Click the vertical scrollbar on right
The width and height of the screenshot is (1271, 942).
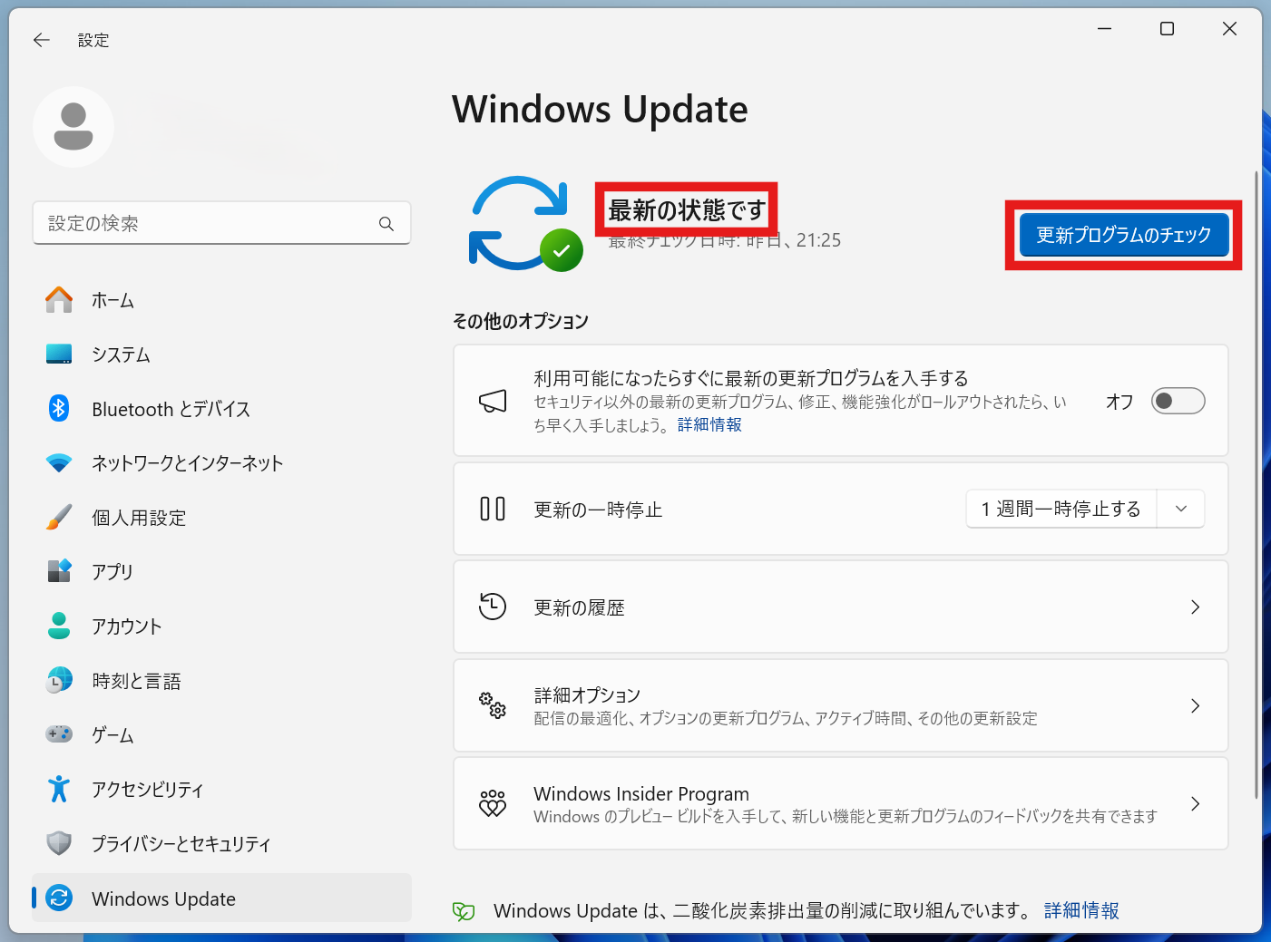pyautogui.click(x=1256, y=485)
